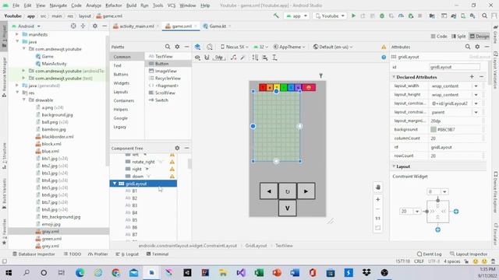
Task: Toggle pan hand tool on design canvas
Action: [x=377, y=187]
